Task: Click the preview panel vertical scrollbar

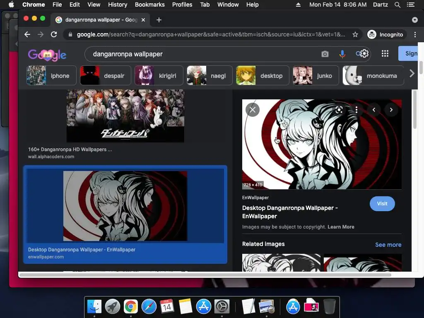Action: pyautogui.click(x=415, y=110)
